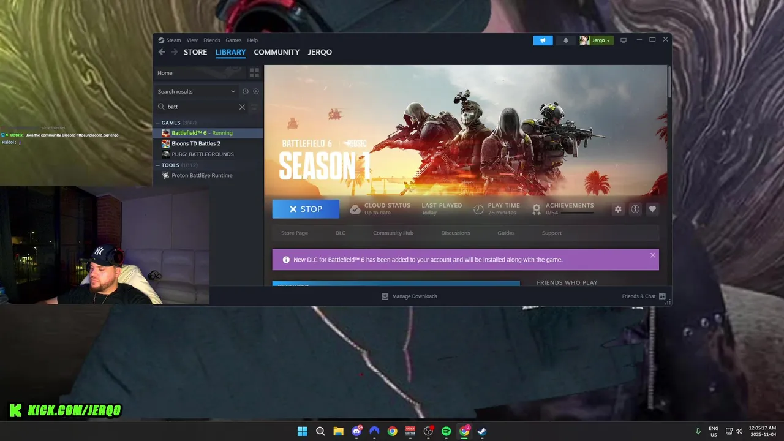Open the Windows Start menu
The image size is (784, 441).
[303, 431]
